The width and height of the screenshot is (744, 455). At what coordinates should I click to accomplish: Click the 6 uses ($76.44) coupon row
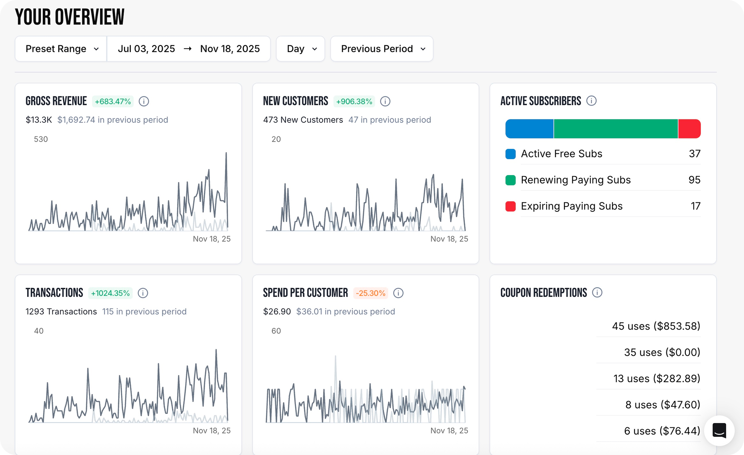pos(648,431)
